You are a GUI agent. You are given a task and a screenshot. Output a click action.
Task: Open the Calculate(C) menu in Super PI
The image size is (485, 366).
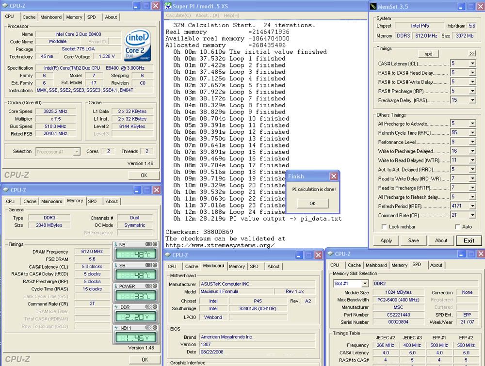(178, 16)
